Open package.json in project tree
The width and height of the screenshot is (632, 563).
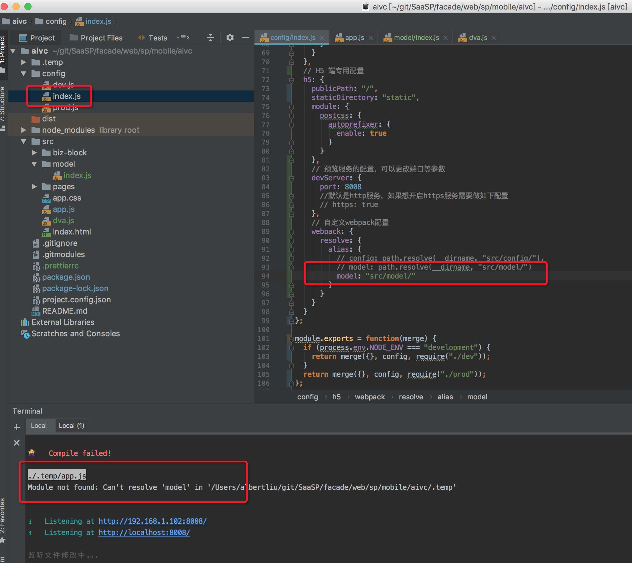pyautogui.click(x=66, y=277)
